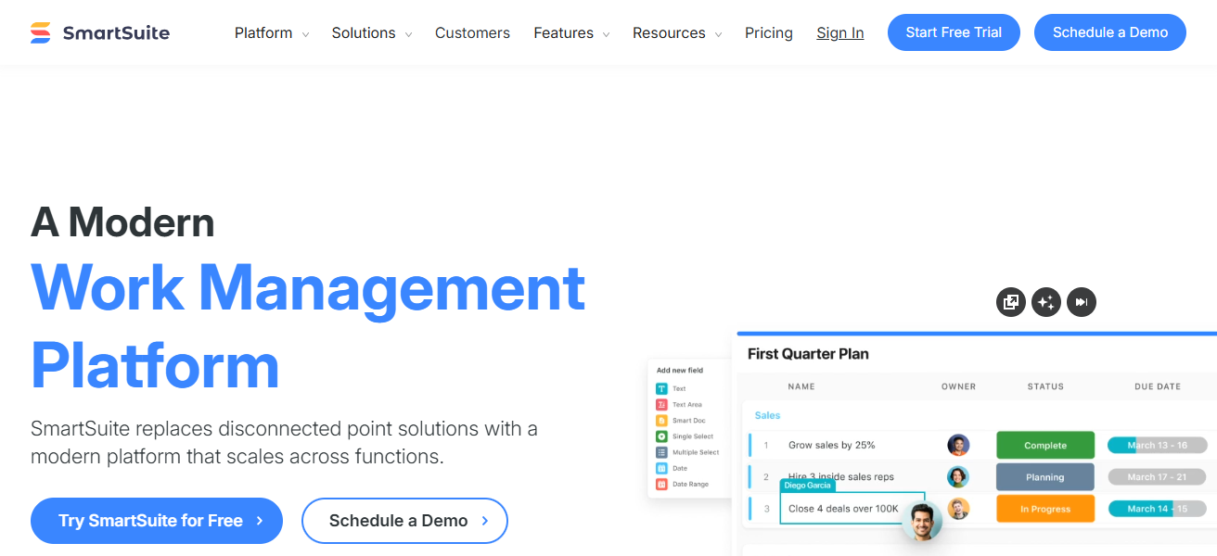1217x556 pixels.
Task: Click the Start Free Trial button
Action: (x=954, y=32)
